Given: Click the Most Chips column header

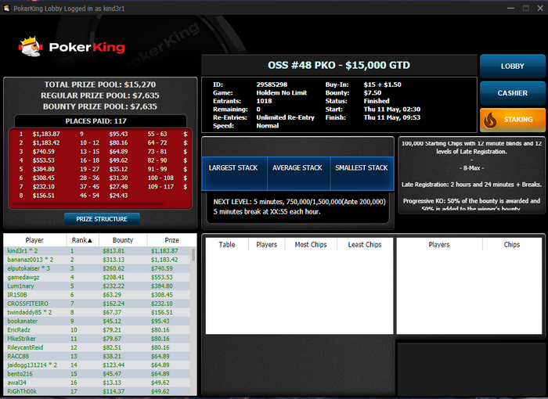Looking at the screenshot, I should [311, 245].
